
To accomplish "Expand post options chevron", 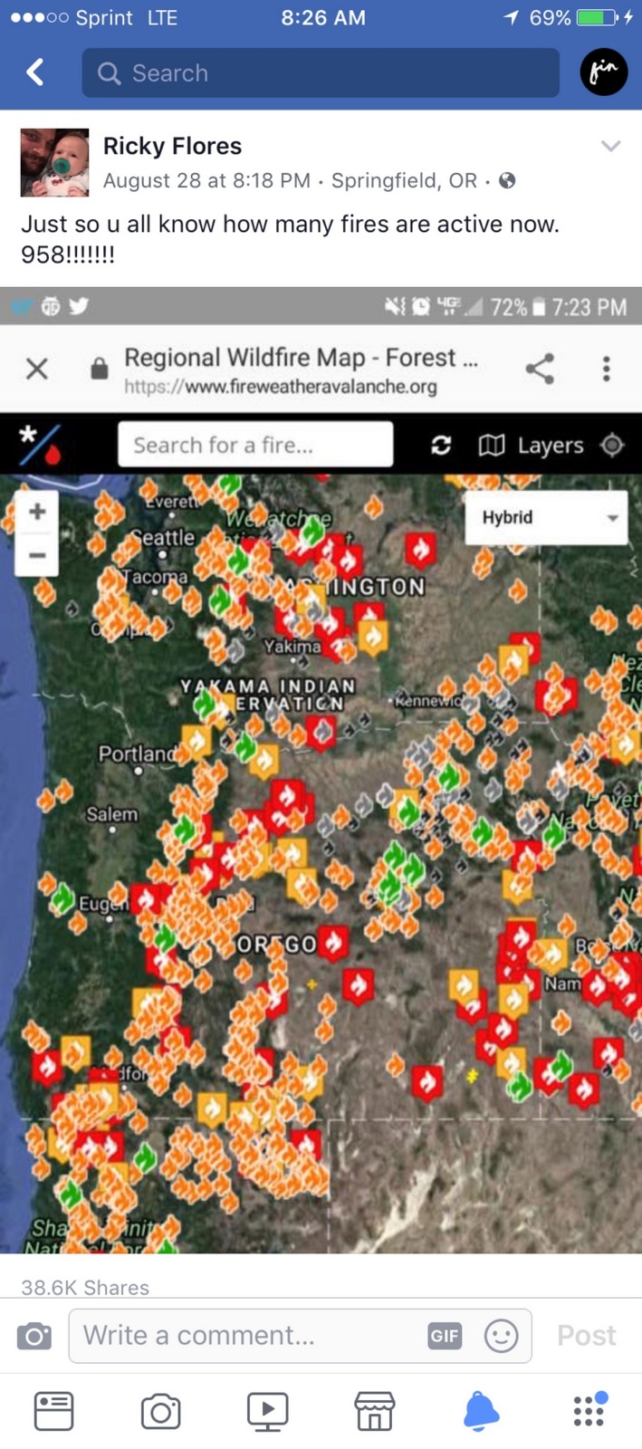I will tap(611, 146).
